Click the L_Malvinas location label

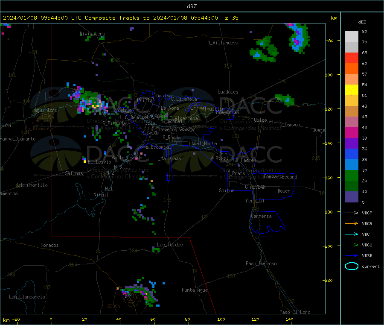pyautogui.click(x=168, y=158)
